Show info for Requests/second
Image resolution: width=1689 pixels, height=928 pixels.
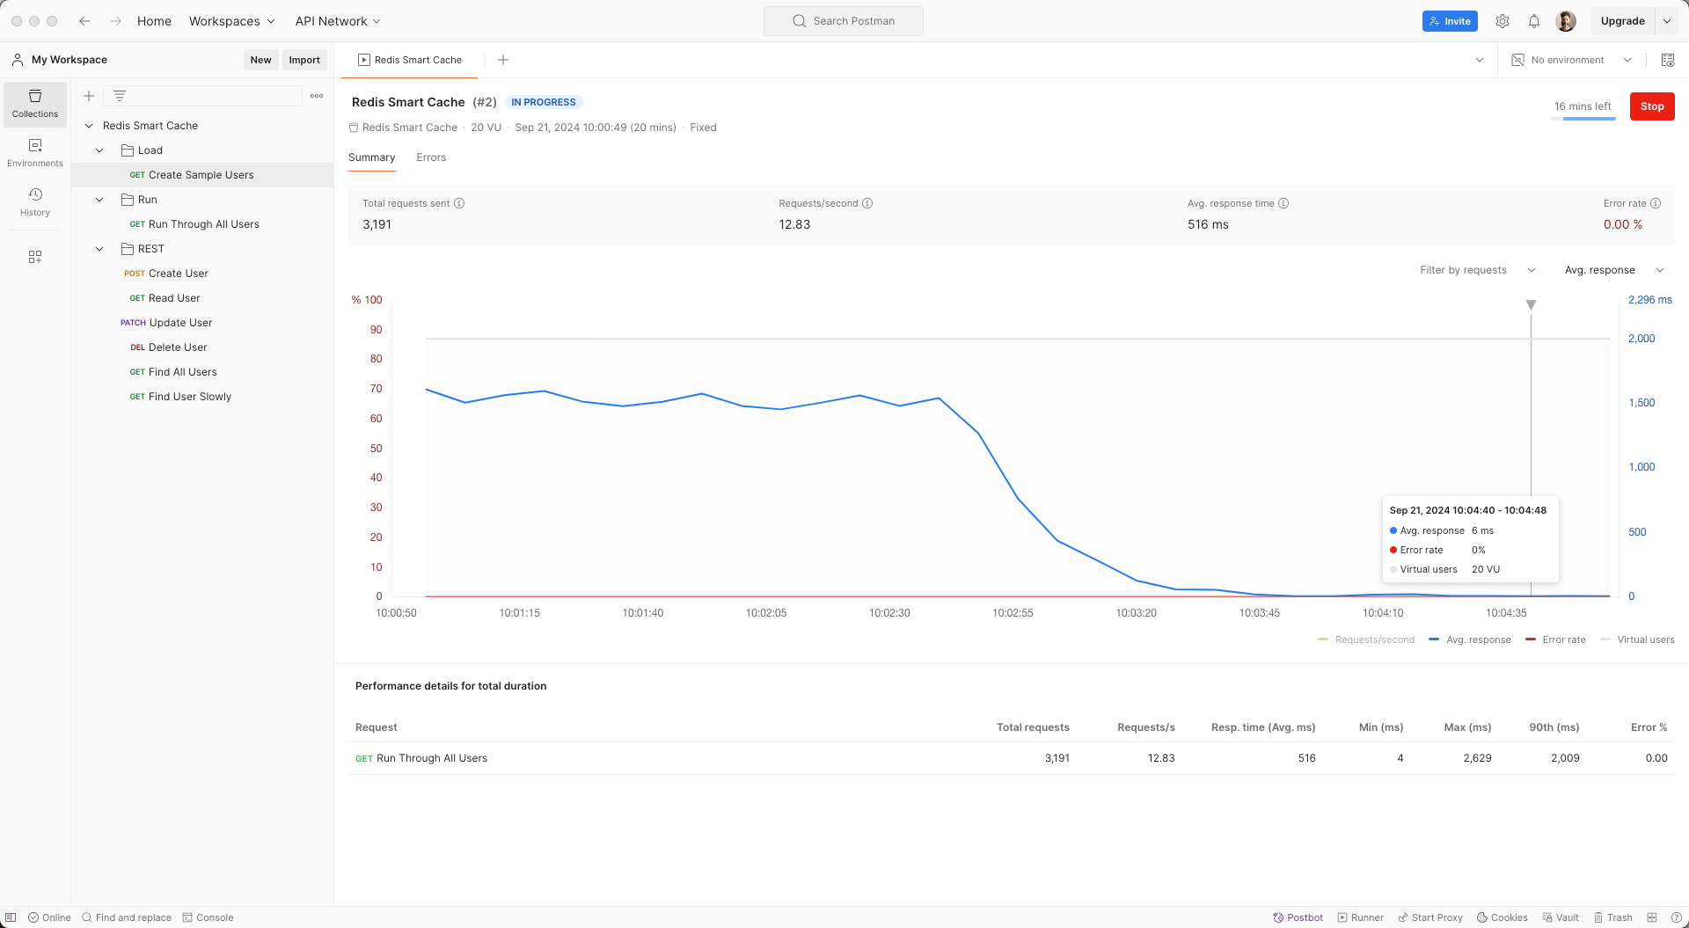pyautogui.click(x=867, y=203)
